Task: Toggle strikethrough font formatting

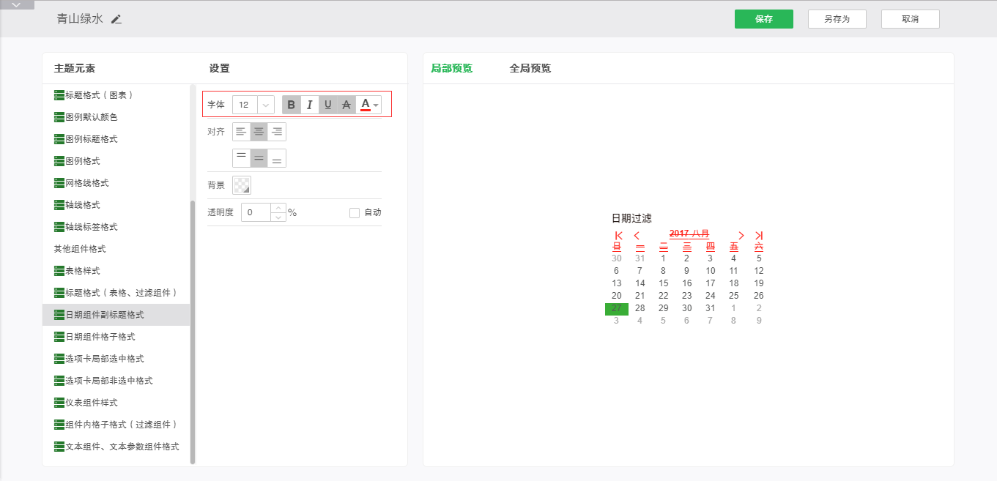Action: [x=346, y=105]
